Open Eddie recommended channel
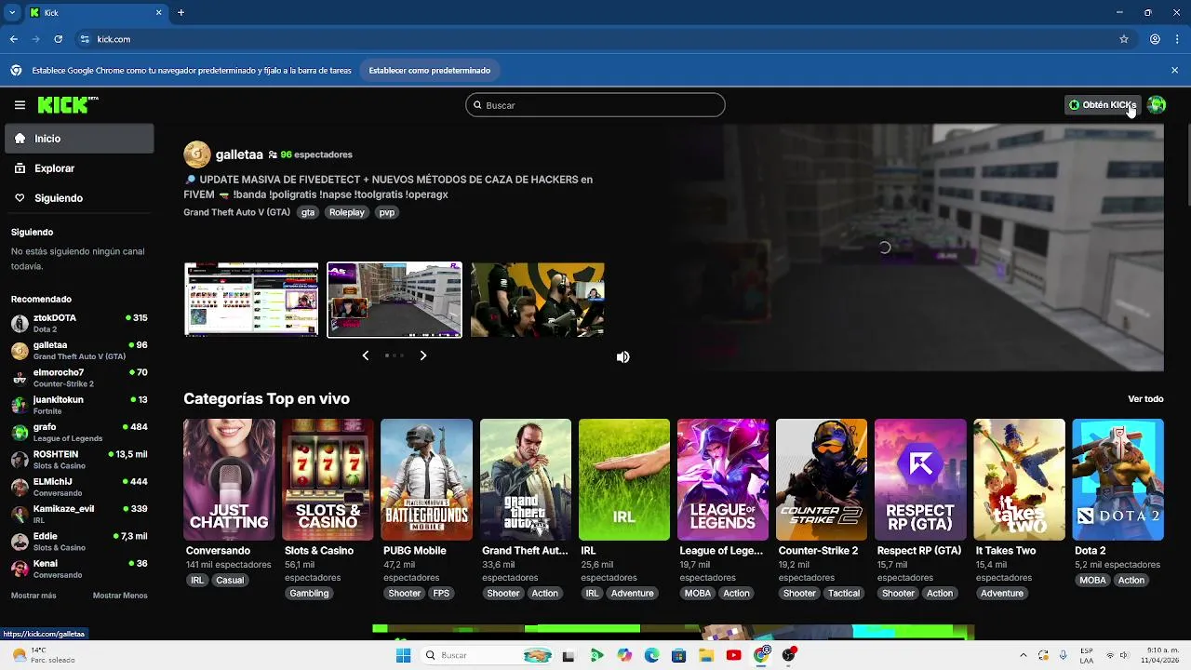 pyautogui.click(x=79, y=542)
